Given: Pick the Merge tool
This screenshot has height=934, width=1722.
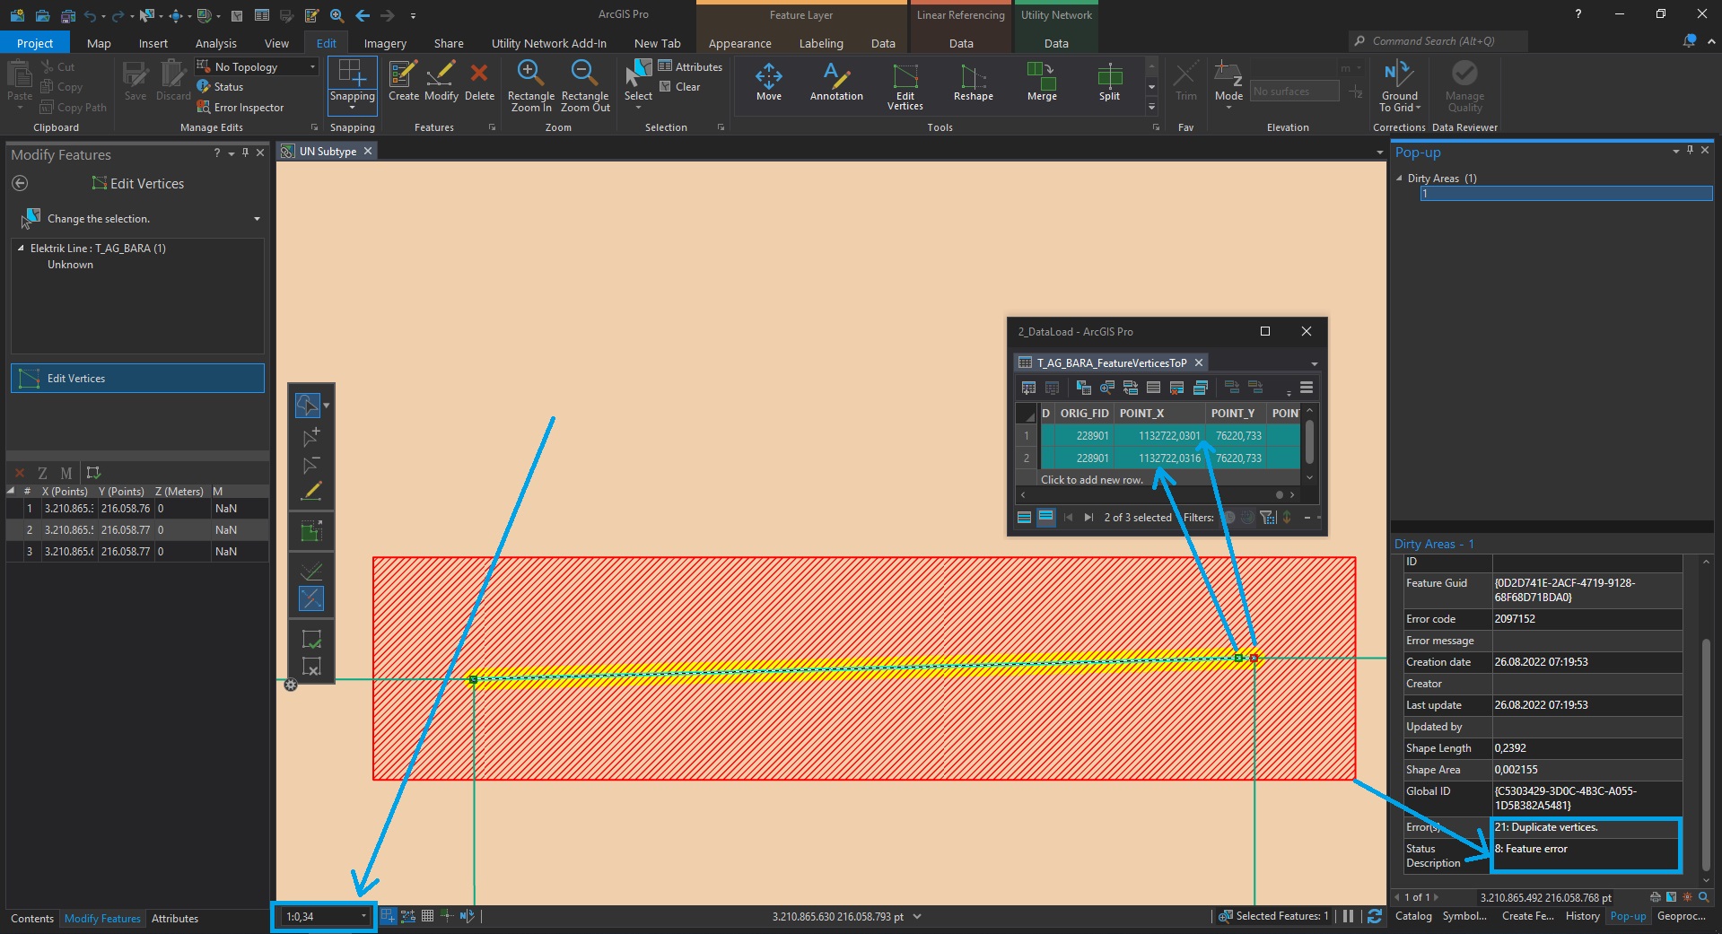Looking at the screenshot, I should [1042, 81].
